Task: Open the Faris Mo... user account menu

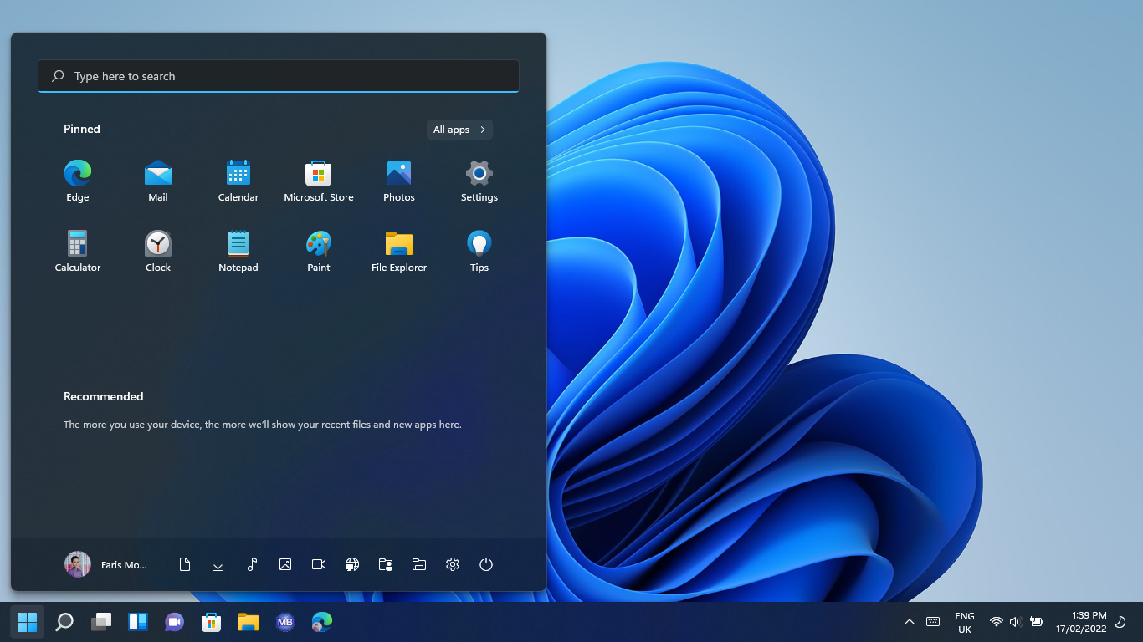Action: pyautogui.click(x=106, y=564)
